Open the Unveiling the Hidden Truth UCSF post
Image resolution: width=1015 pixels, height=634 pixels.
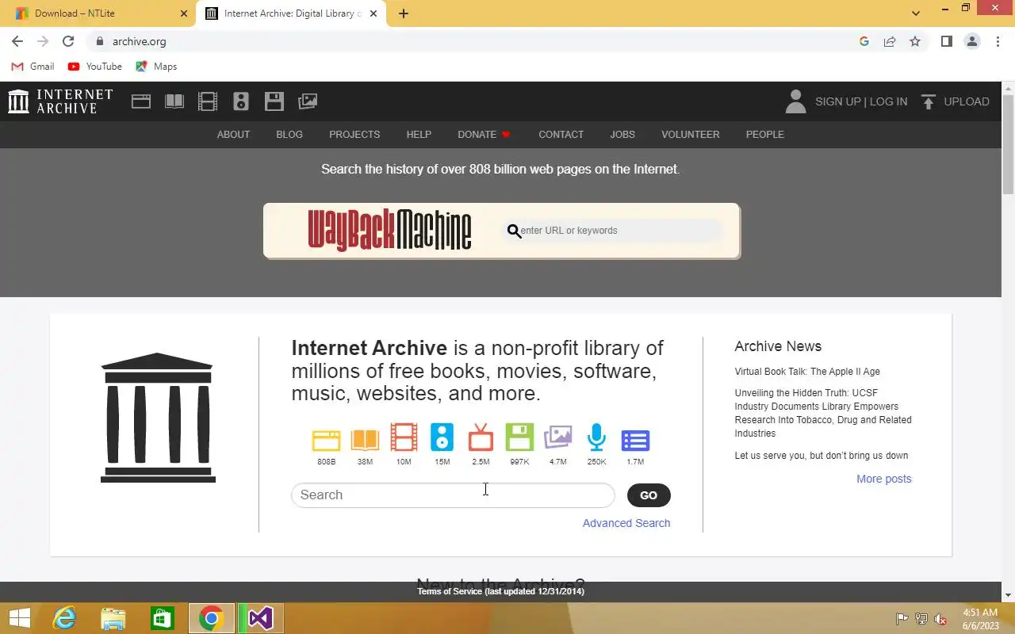(823, 413)
